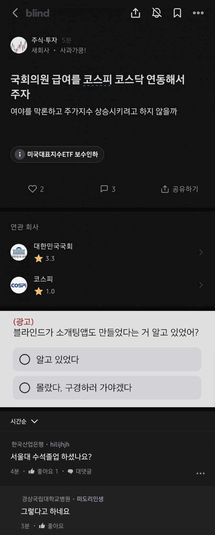This screenshot has width=215, height=535.
Task: Tap the 미국대표지수ETF 보수인하 banner
Action: [x=57, y=154]
